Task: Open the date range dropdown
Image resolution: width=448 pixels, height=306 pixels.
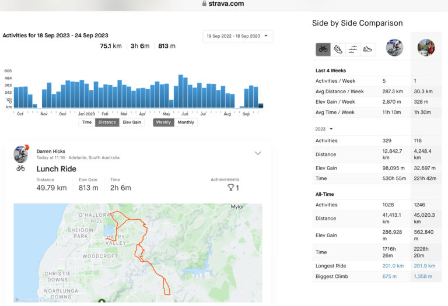Action: click(x=238, y=36)
